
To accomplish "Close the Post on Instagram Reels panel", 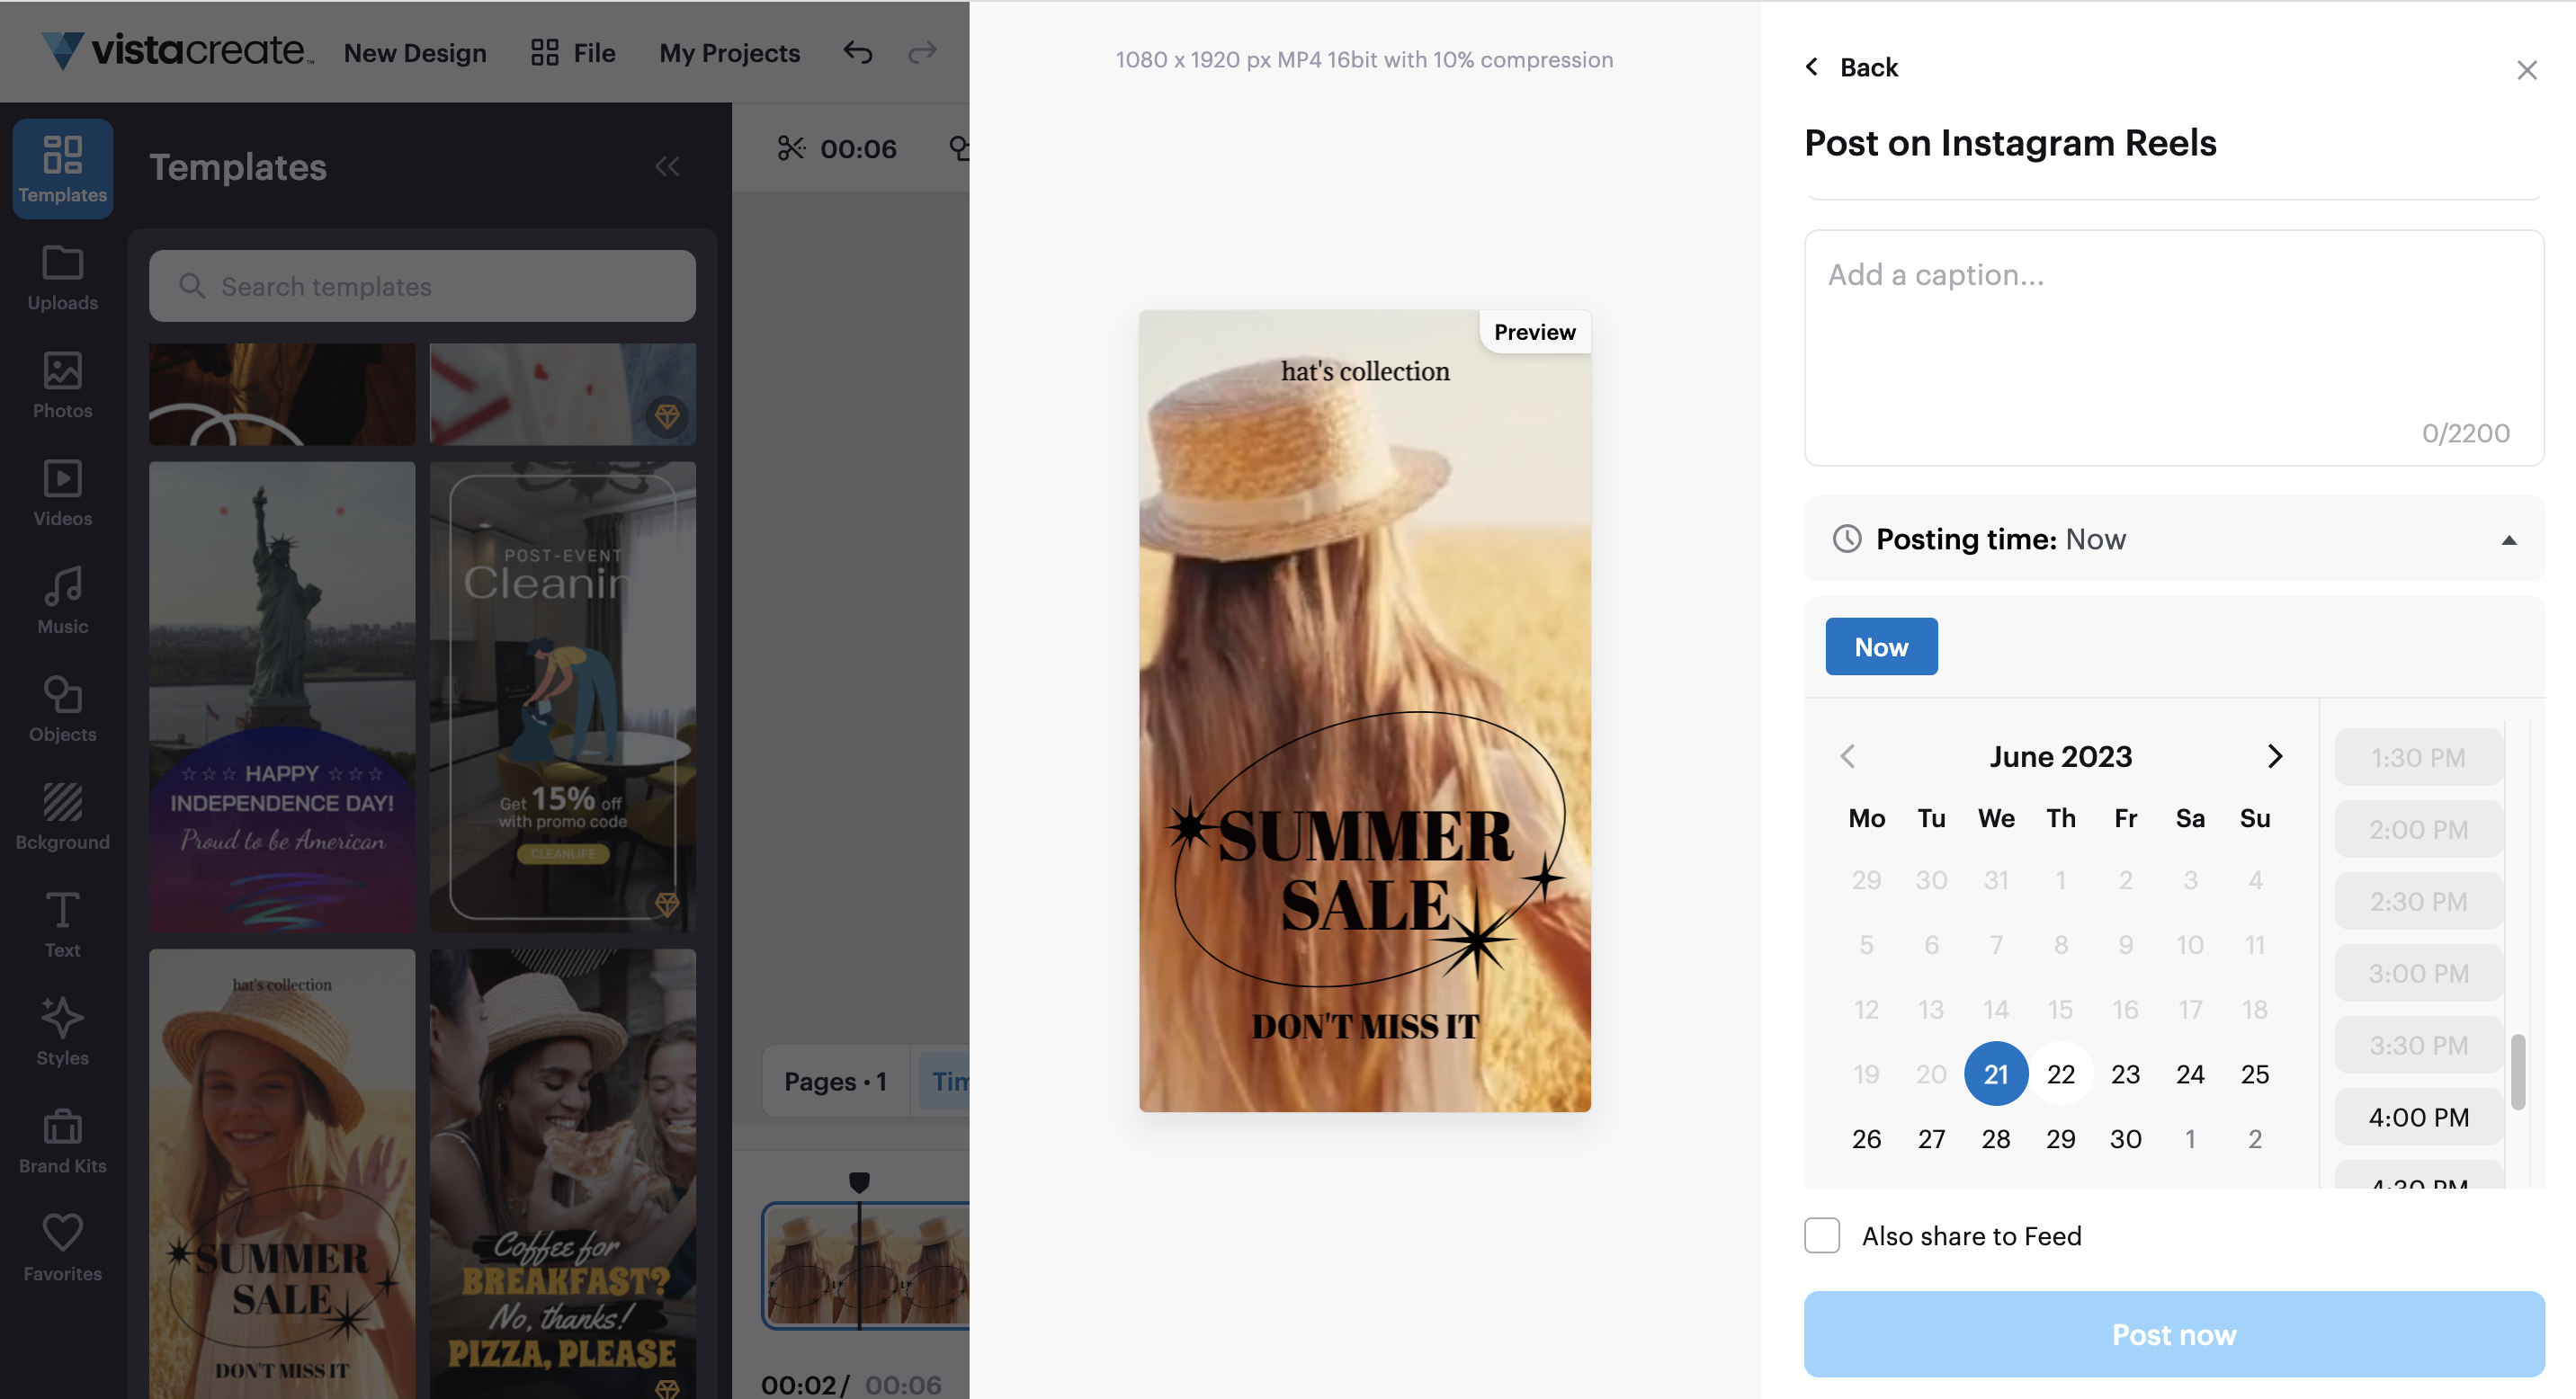I will click(x=2527, y=70).
